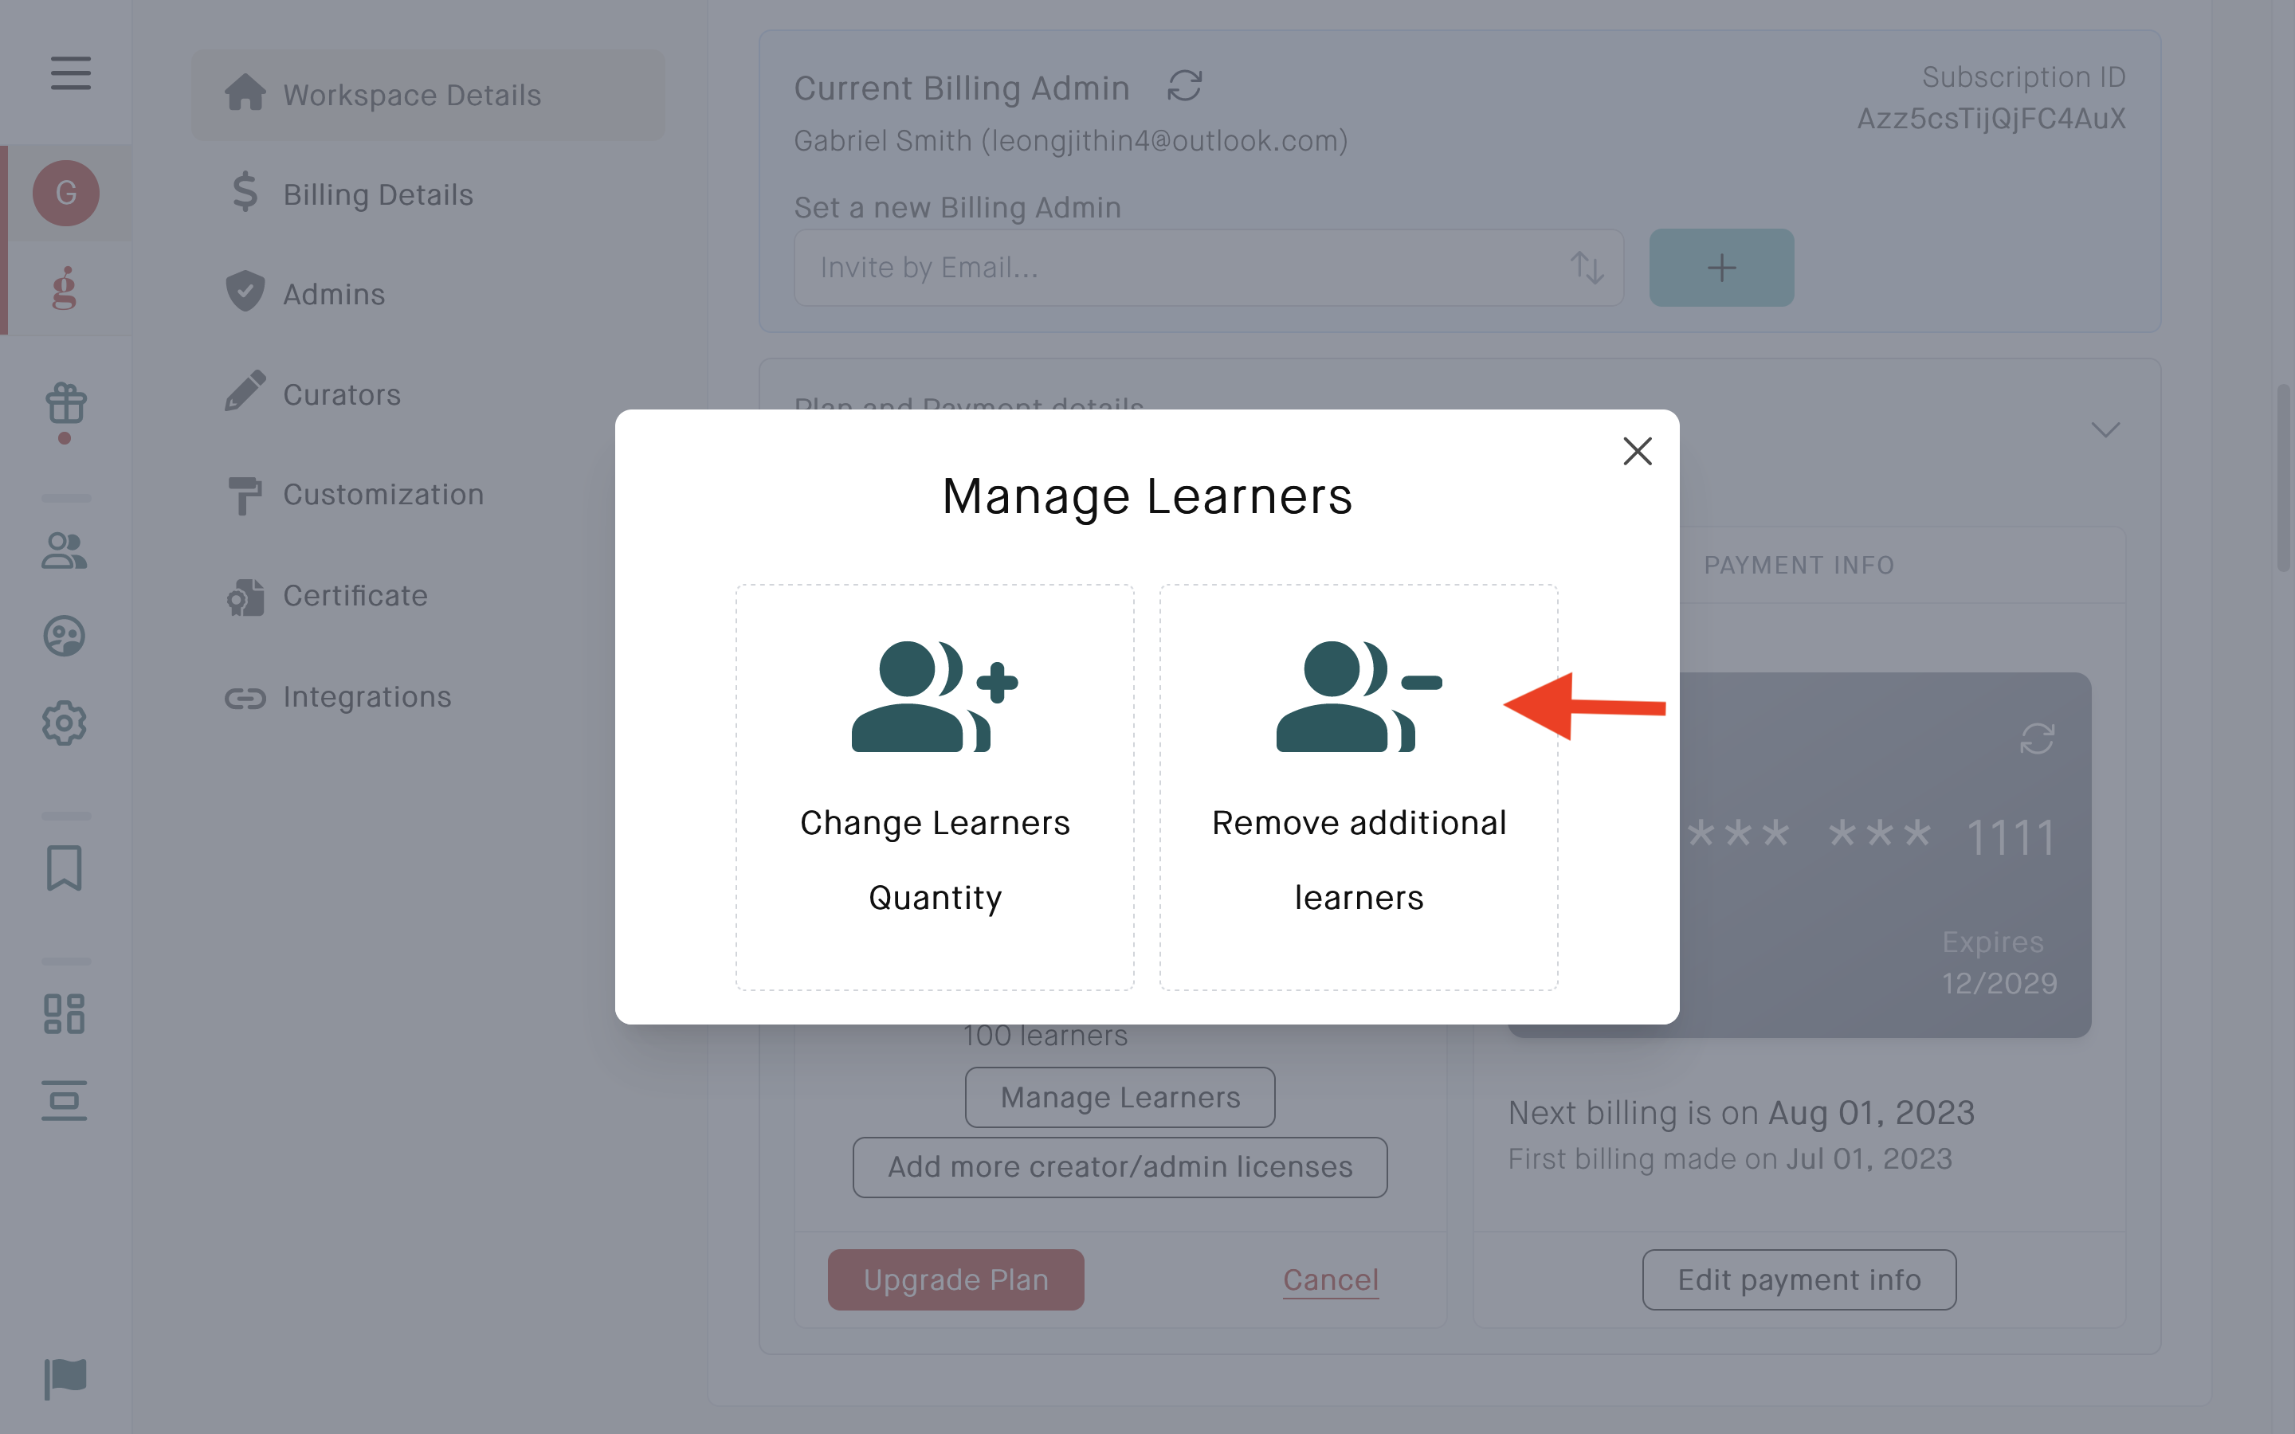The width and height of the screenshot is (2295, 1434).
Task: Select Remove additional learners option
Action: [1359, 787]
